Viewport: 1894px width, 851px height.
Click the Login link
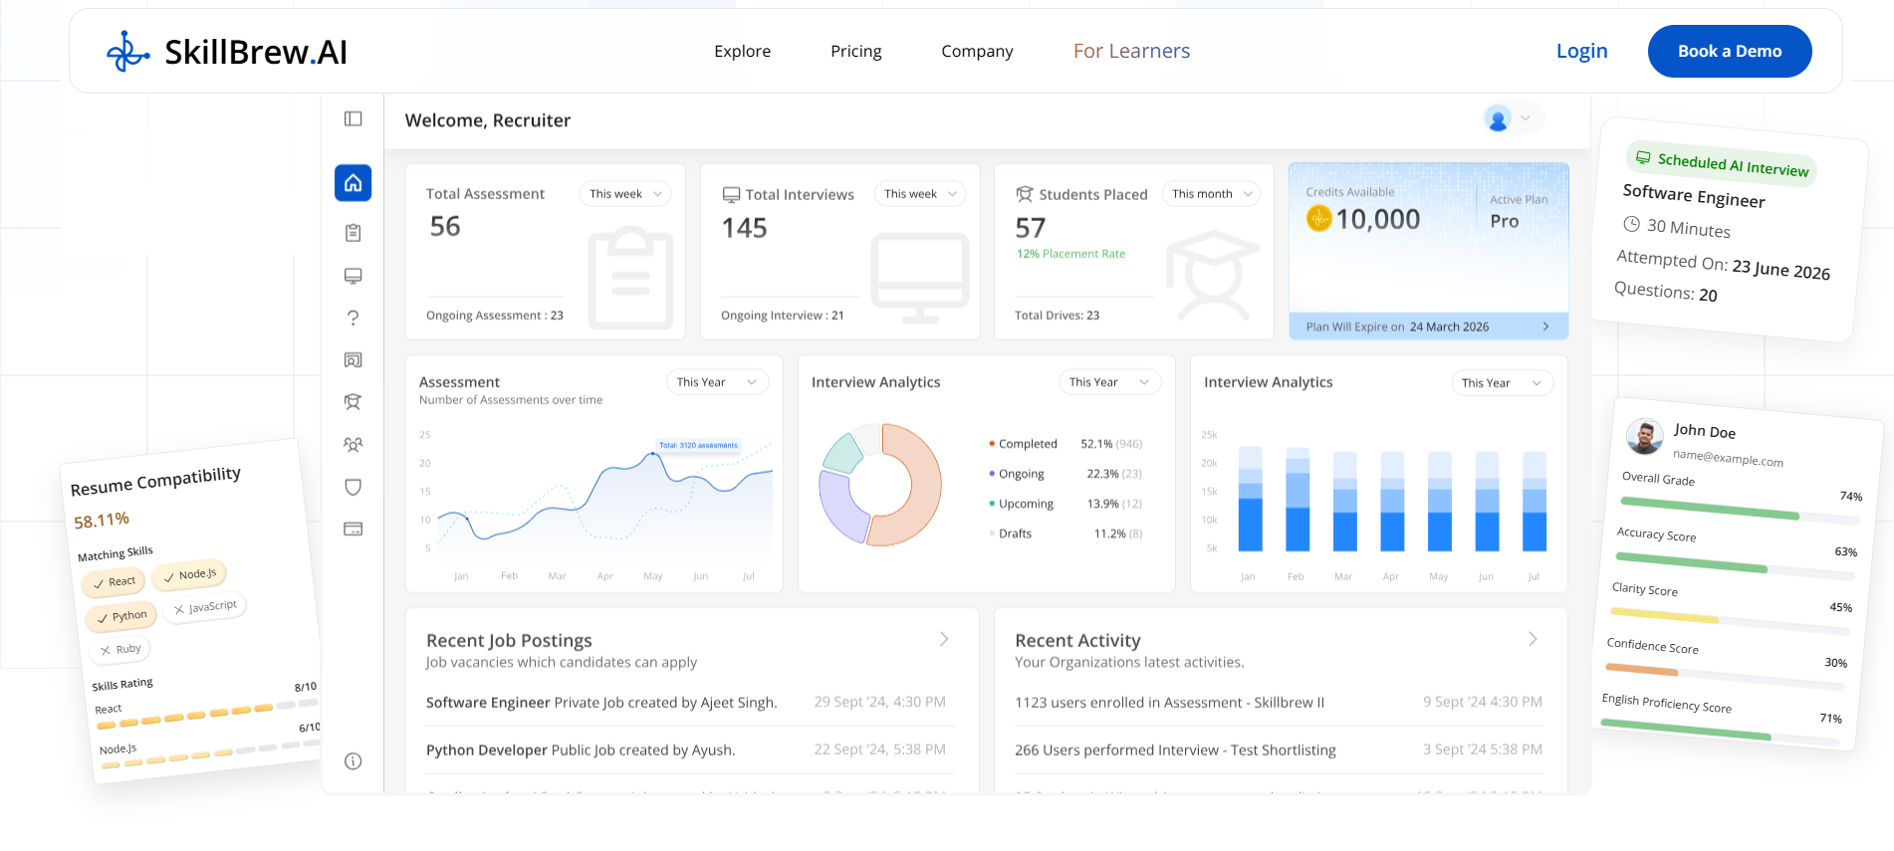click(x=1581, y=51)
